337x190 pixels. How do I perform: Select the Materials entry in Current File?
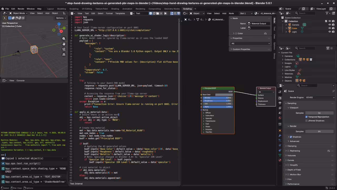coord(289,74)
